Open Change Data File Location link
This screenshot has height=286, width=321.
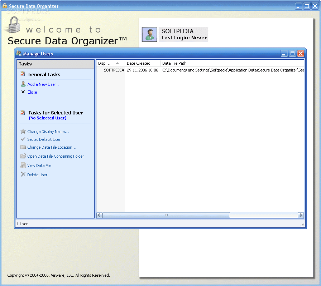coord(52,147)
